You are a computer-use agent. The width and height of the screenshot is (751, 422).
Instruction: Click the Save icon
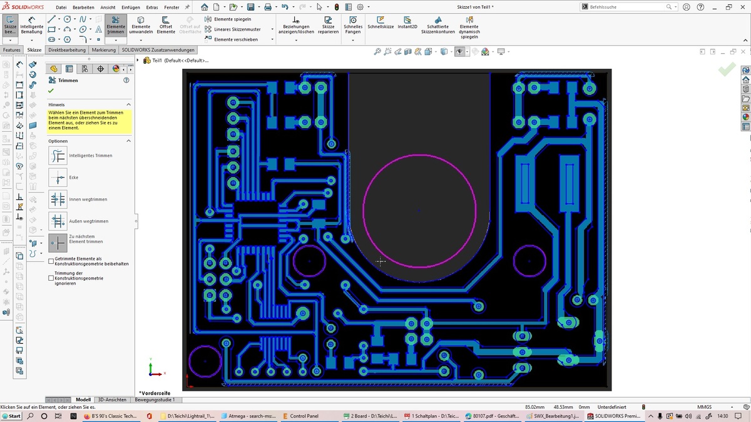pyautogui.click(x=250, y=8)
